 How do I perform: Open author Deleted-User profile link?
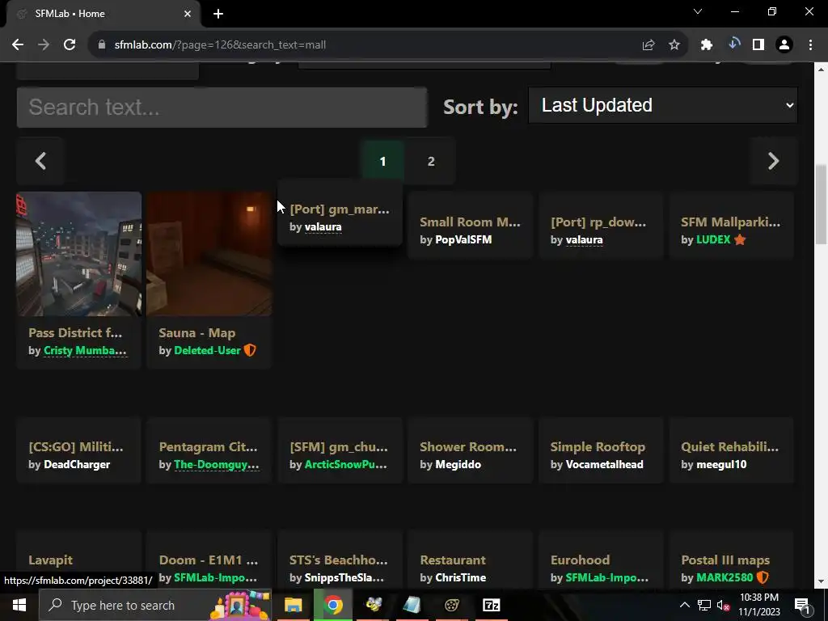207,351
